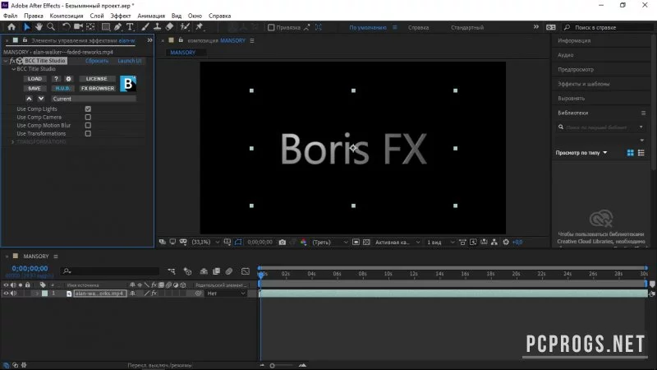Image resolution: width=657 pixels, height=370 pixels.
Task: Open the Эффект menu
Action: [x=120, y=16]
